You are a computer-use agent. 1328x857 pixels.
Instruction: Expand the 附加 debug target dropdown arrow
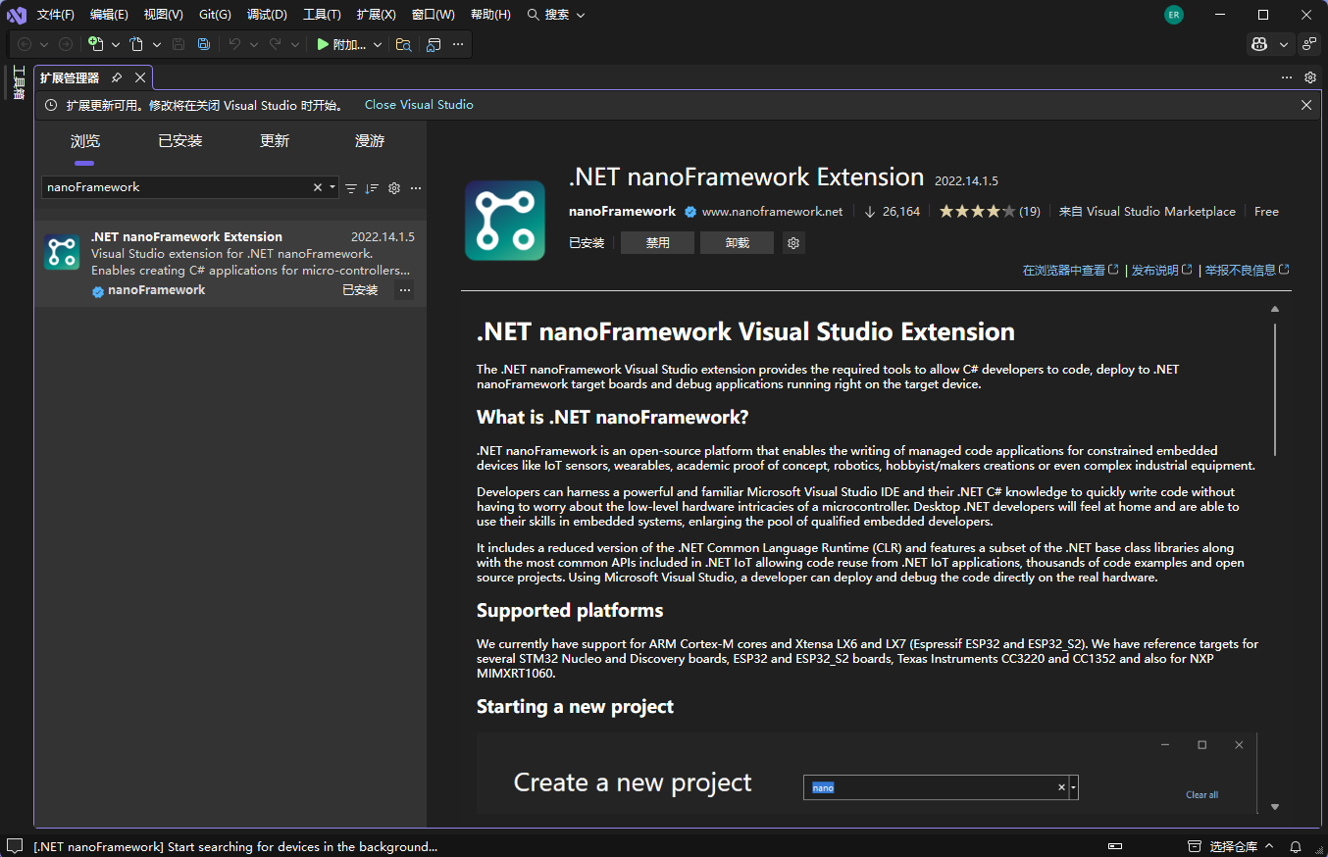point(378,44)
